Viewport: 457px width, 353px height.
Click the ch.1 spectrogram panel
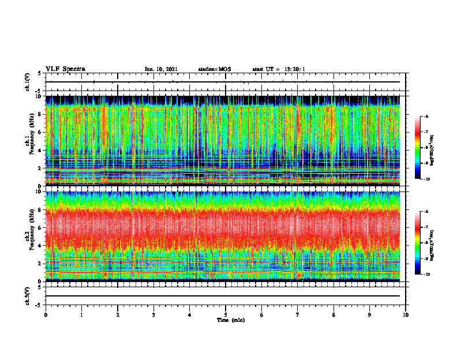[x=223, y=141]
